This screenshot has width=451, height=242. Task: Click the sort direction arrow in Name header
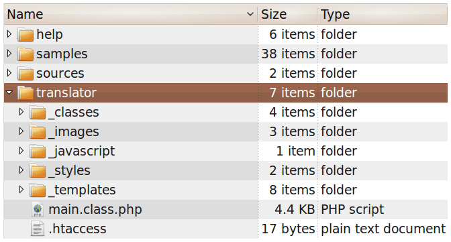[250, 14]
